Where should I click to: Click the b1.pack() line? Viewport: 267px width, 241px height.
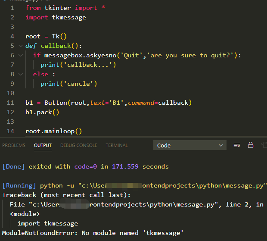point(42,113)
